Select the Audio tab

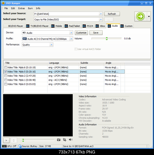[x=113, y=26]
